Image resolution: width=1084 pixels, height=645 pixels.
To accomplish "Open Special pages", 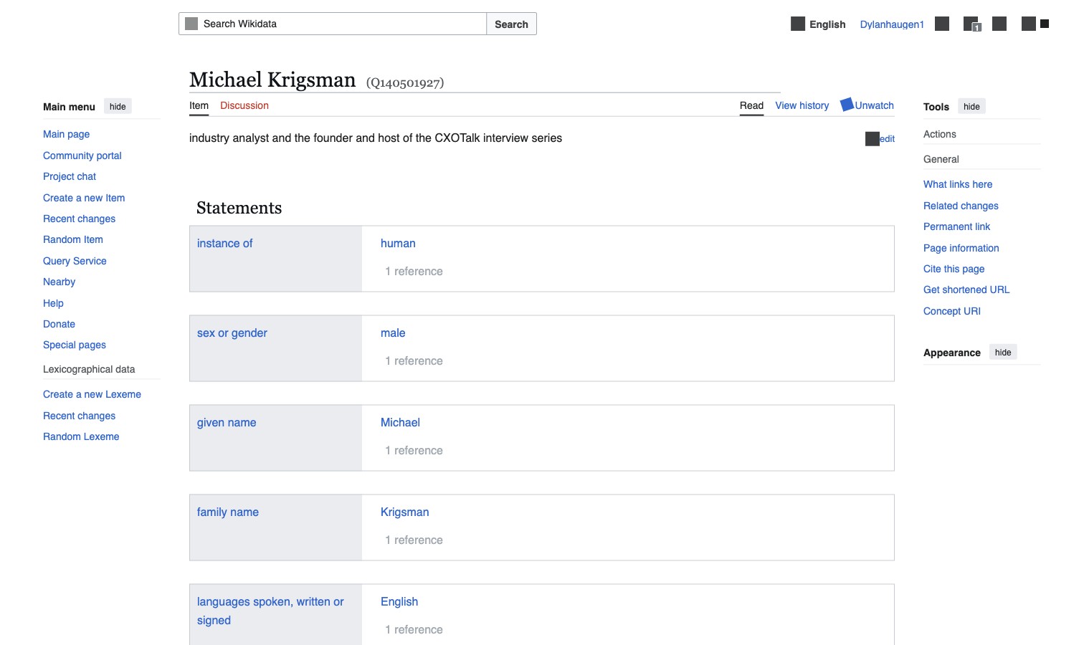I will tap(75, 345).
